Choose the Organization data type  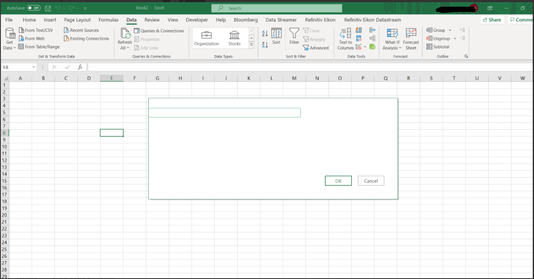[206, 38]
